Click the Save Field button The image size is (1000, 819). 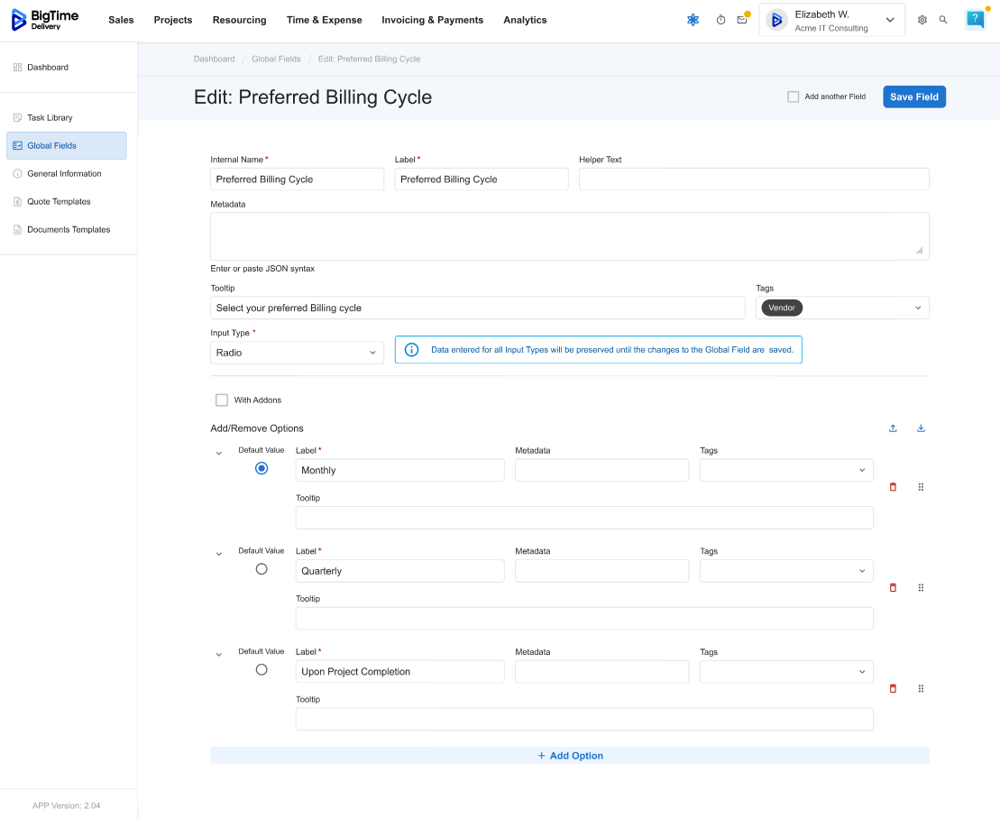pyautogui.click(x=913, y=97)
